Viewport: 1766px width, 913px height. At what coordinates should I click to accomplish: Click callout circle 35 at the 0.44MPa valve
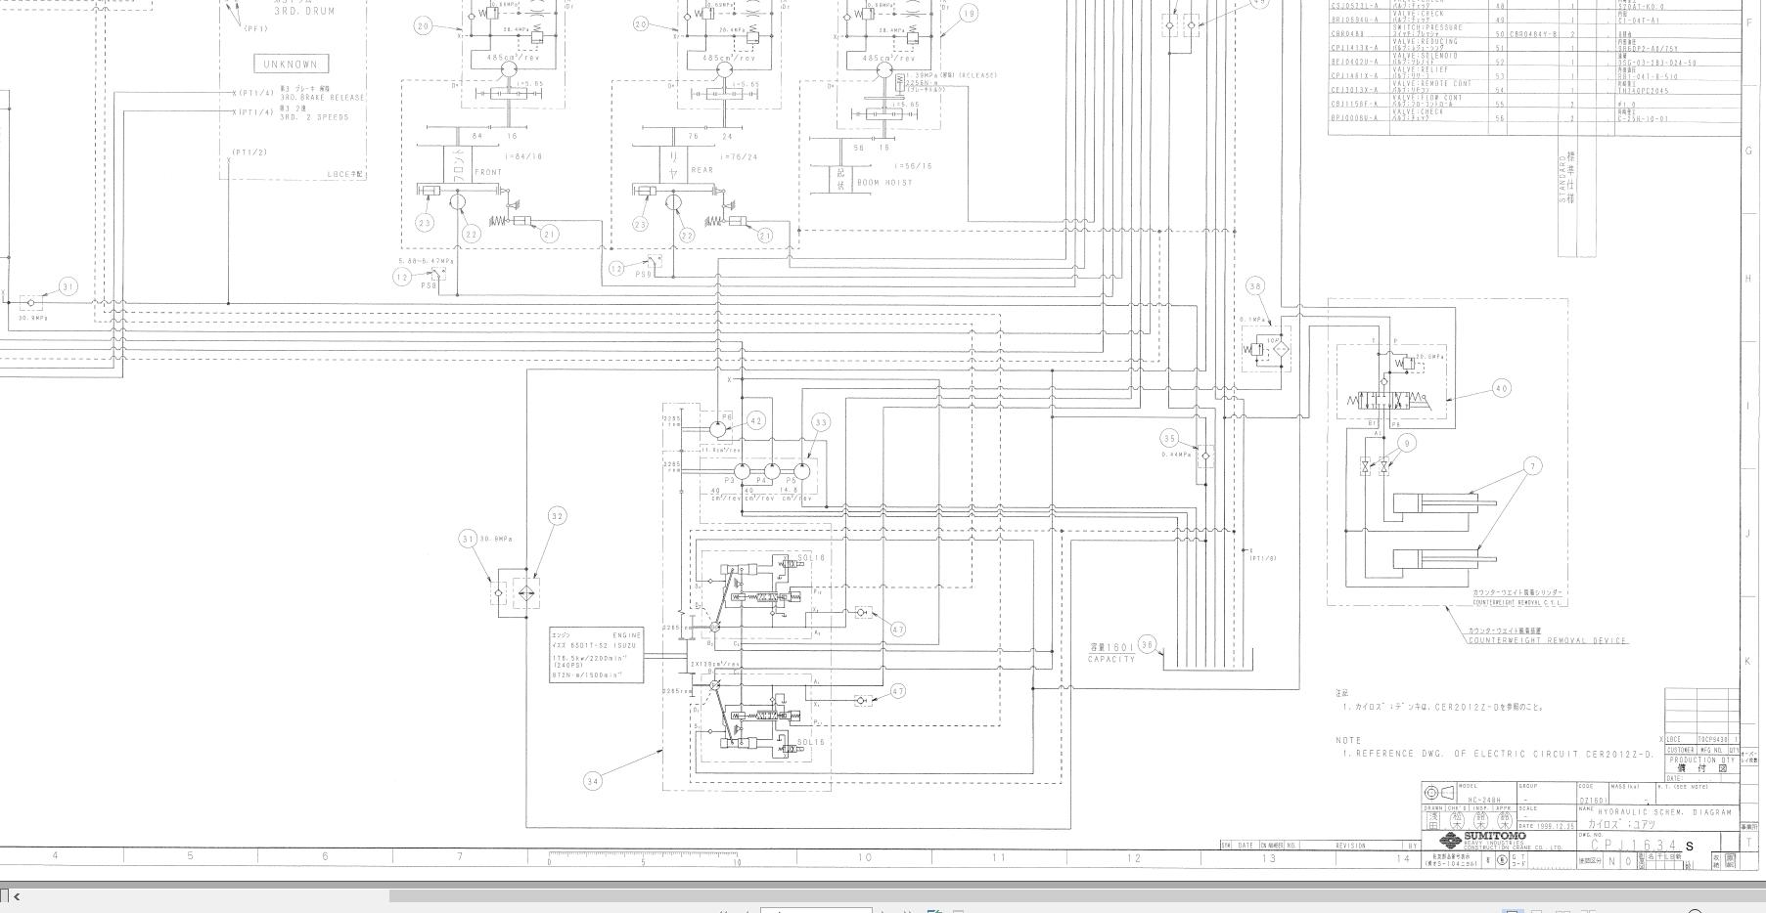tap(1169, 438)
